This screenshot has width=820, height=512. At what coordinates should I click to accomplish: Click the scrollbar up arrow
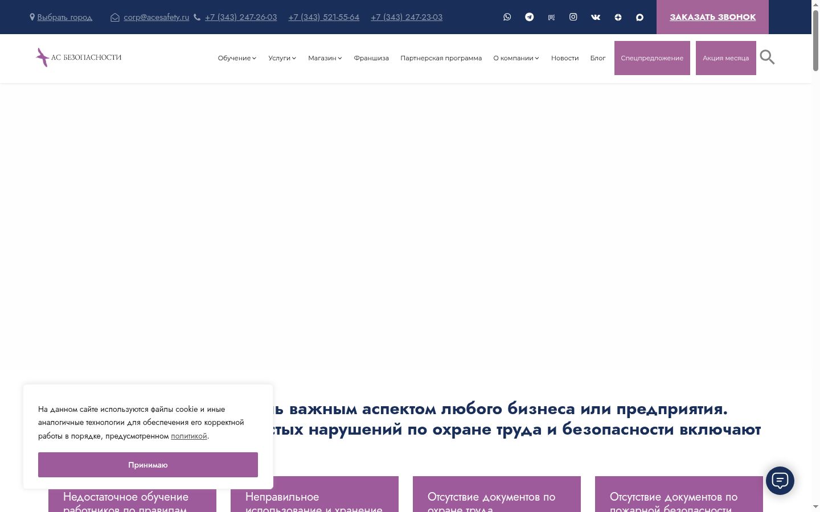pyautogui.click(x=815, y=5)
